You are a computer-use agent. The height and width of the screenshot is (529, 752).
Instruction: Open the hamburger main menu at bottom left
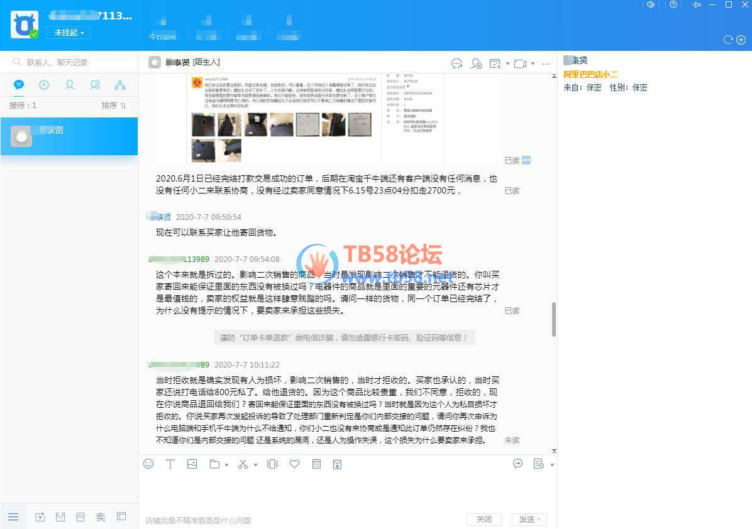[13, 517]
